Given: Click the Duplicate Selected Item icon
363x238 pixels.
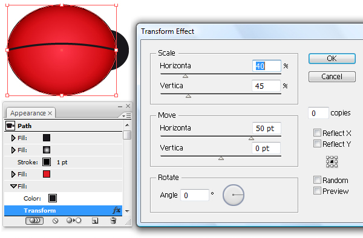Looking at the screenshot, I should tap(95, 221).
